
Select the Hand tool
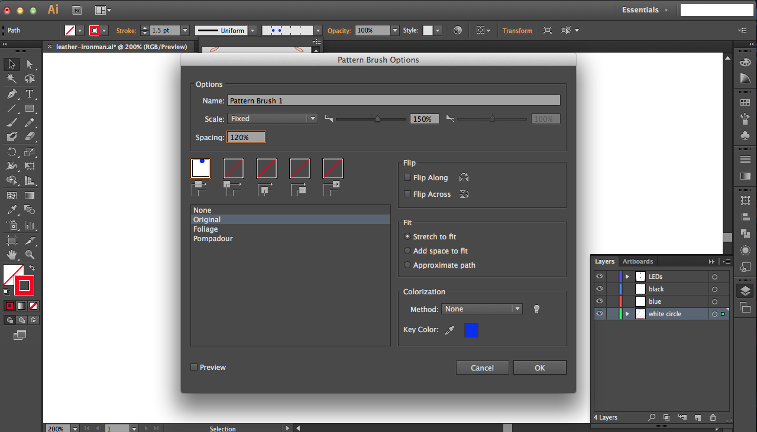point(11,255)
